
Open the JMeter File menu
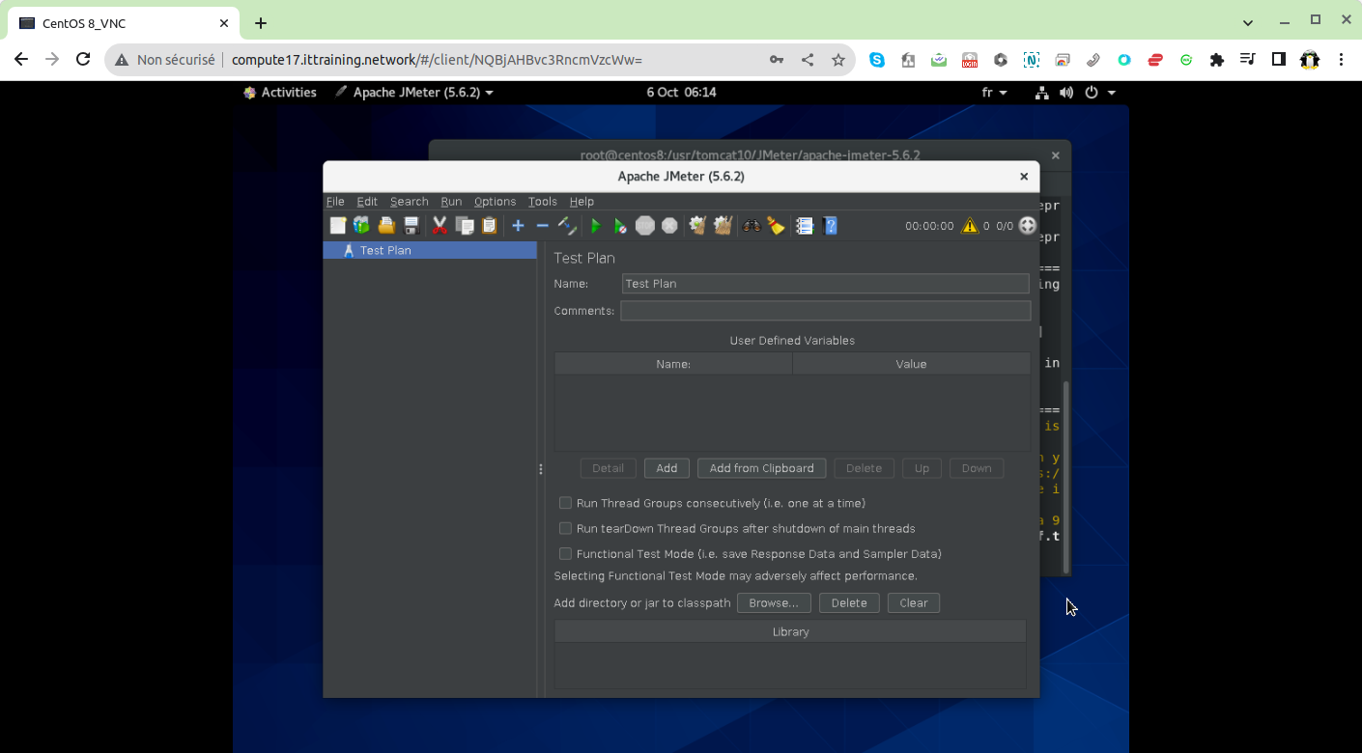[335, 202]
